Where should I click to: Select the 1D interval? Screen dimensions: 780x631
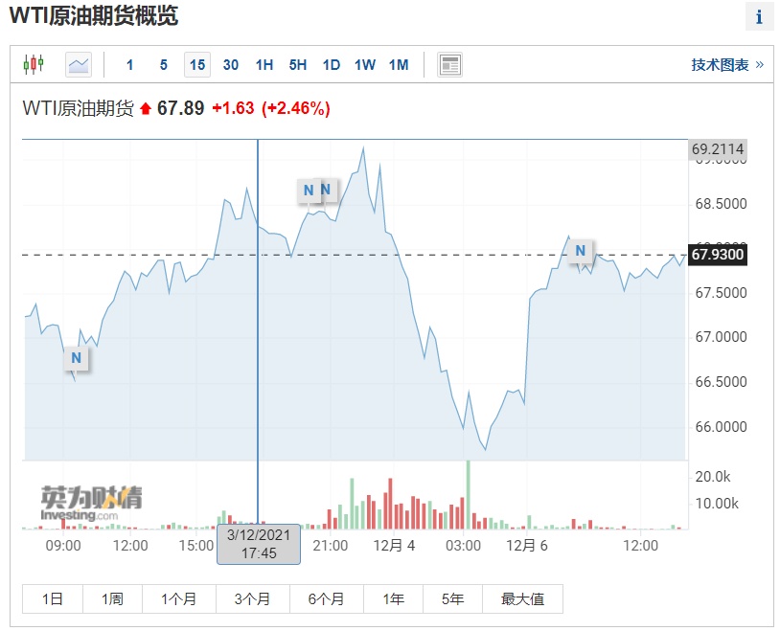pos(332,65)
